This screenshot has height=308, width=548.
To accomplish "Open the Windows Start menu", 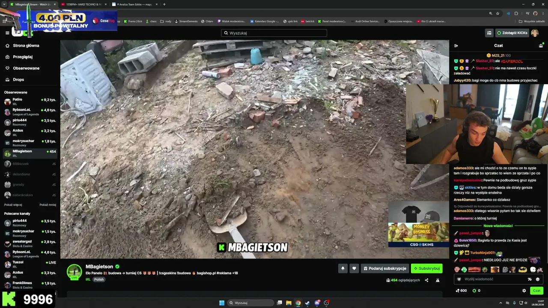I will coord(222,303).
